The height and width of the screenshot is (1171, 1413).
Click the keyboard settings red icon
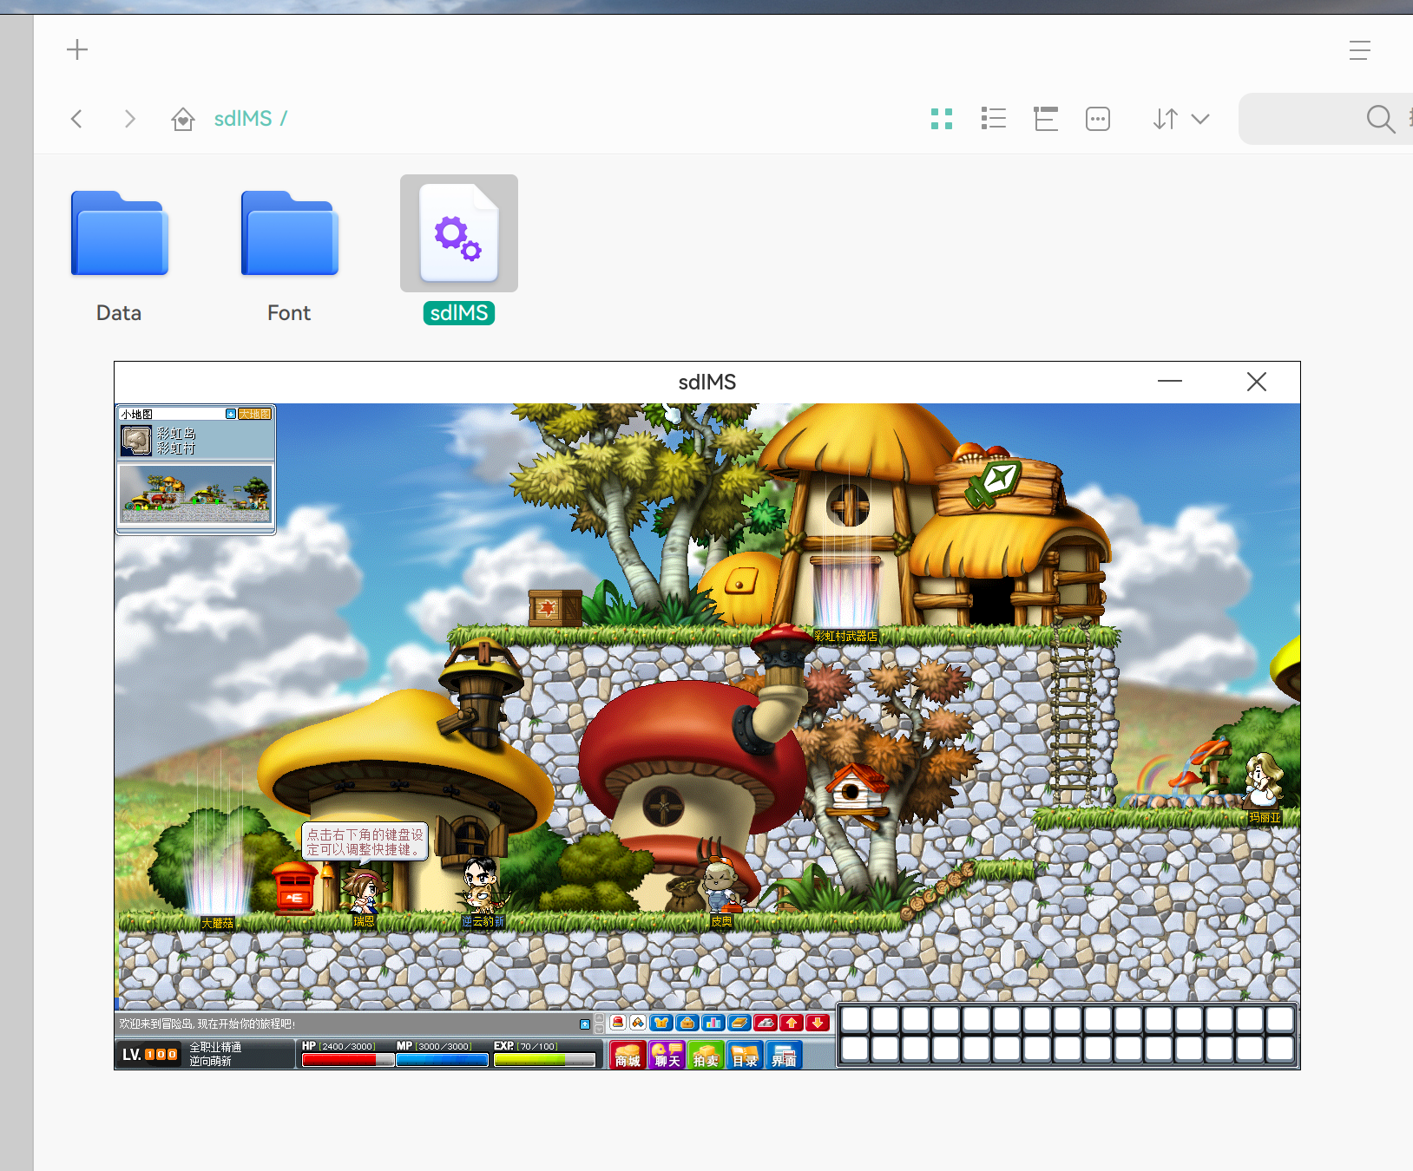(x=766, y=1023)
